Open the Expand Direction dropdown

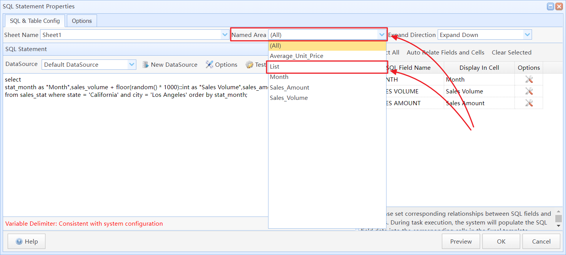pos(527,35)
